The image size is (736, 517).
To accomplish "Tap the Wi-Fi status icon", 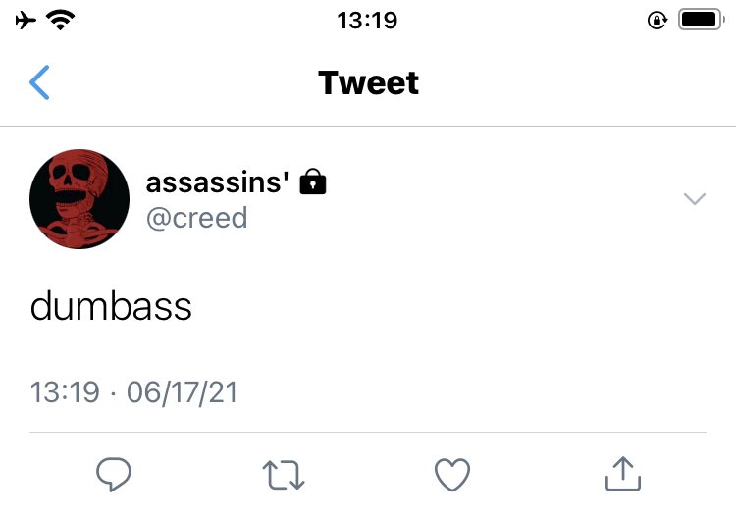I will (x=60, y=21).
